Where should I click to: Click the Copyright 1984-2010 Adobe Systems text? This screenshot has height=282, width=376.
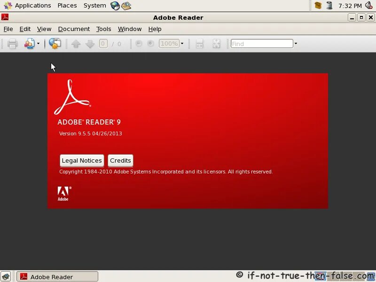pyautogui.click(x=166, y=172)
